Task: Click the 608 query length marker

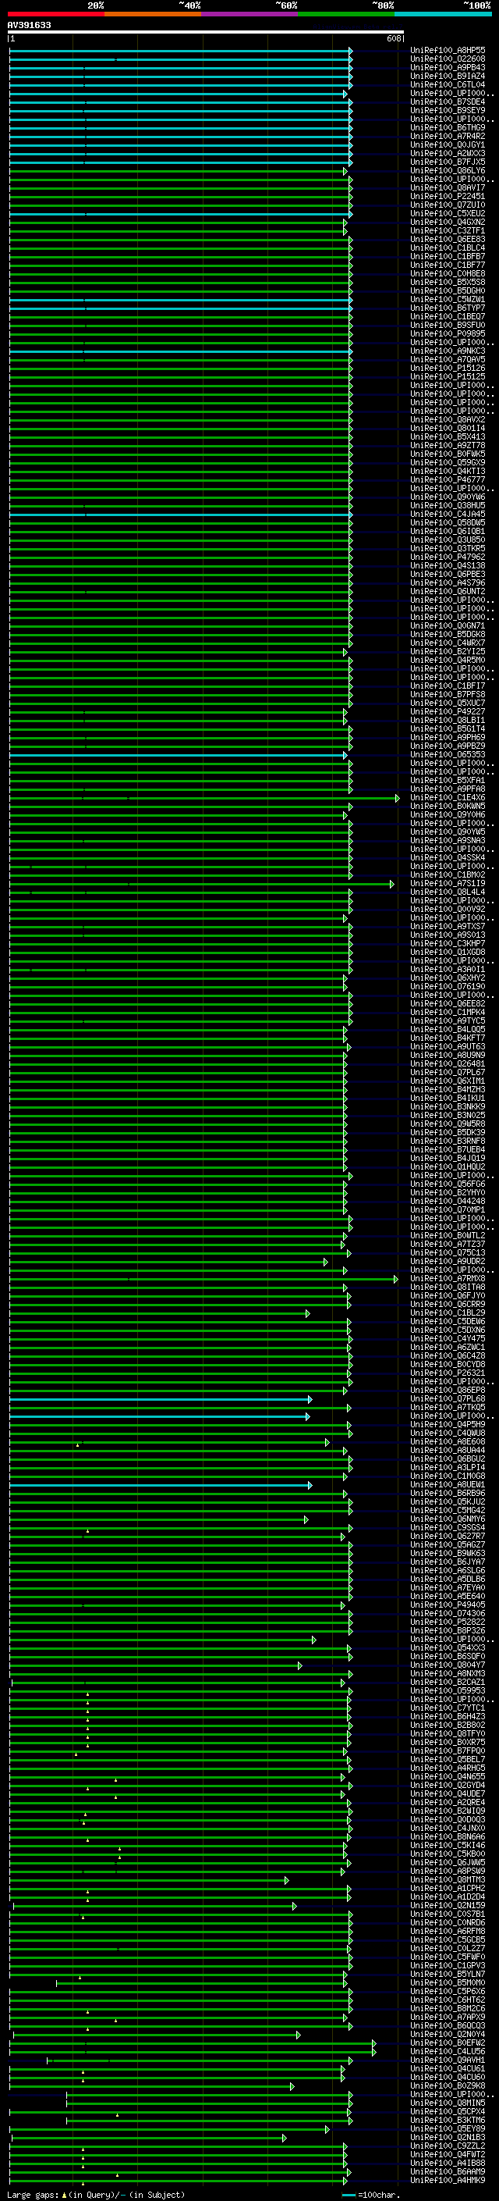Action: 393,38
